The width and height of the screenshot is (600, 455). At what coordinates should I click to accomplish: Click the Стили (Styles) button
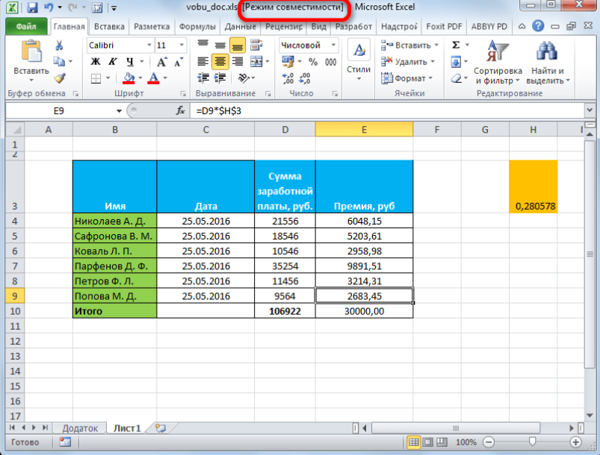click(359, 60)
